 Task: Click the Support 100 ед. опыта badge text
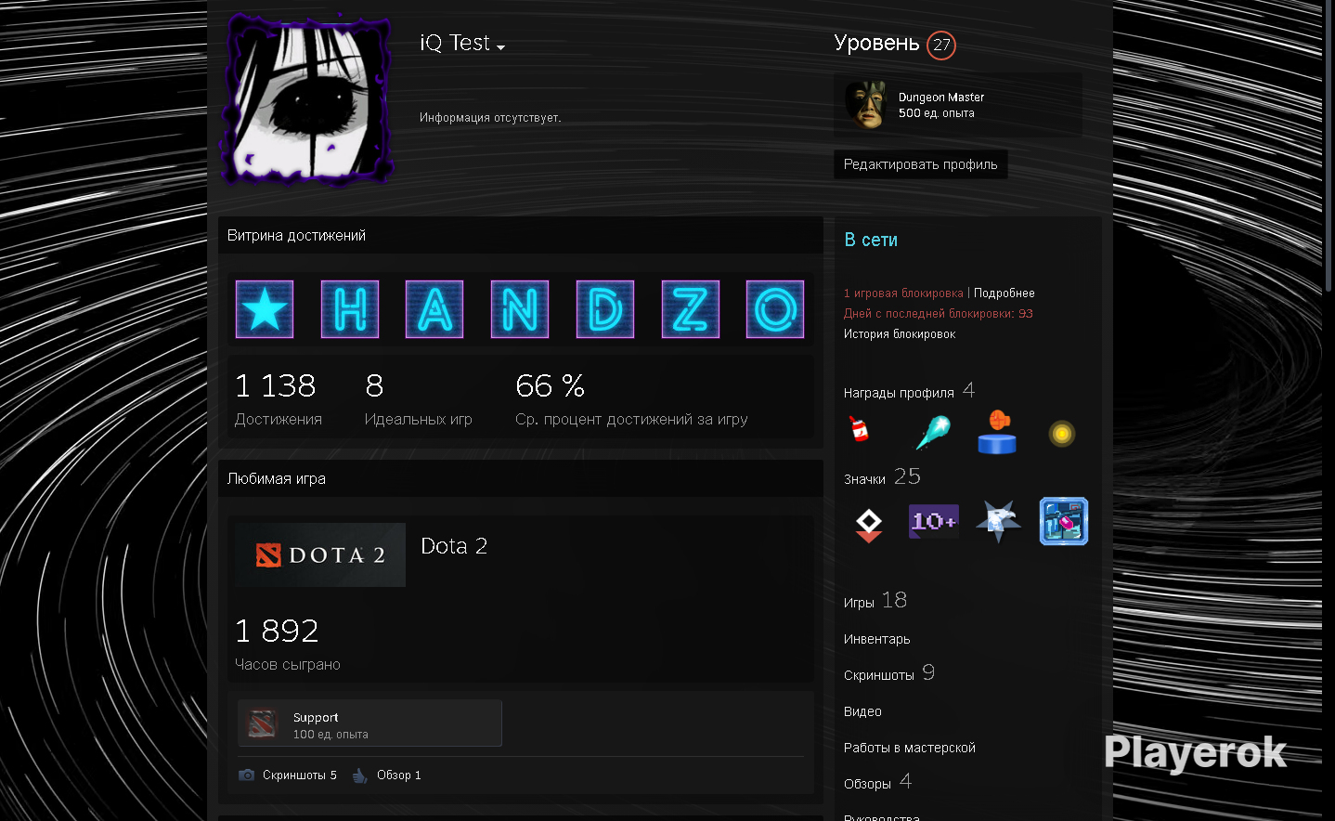coord(331,725)
